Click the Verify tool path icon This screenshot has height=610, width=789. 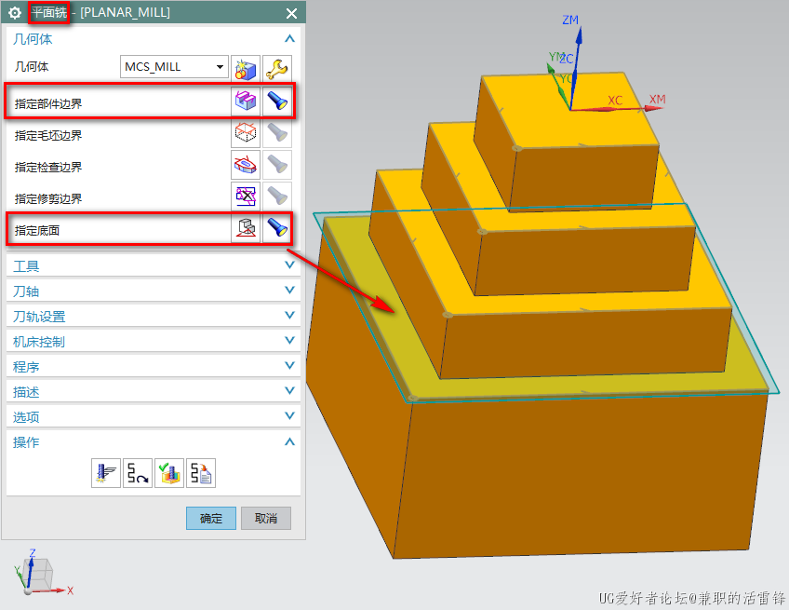pos(169,473)
